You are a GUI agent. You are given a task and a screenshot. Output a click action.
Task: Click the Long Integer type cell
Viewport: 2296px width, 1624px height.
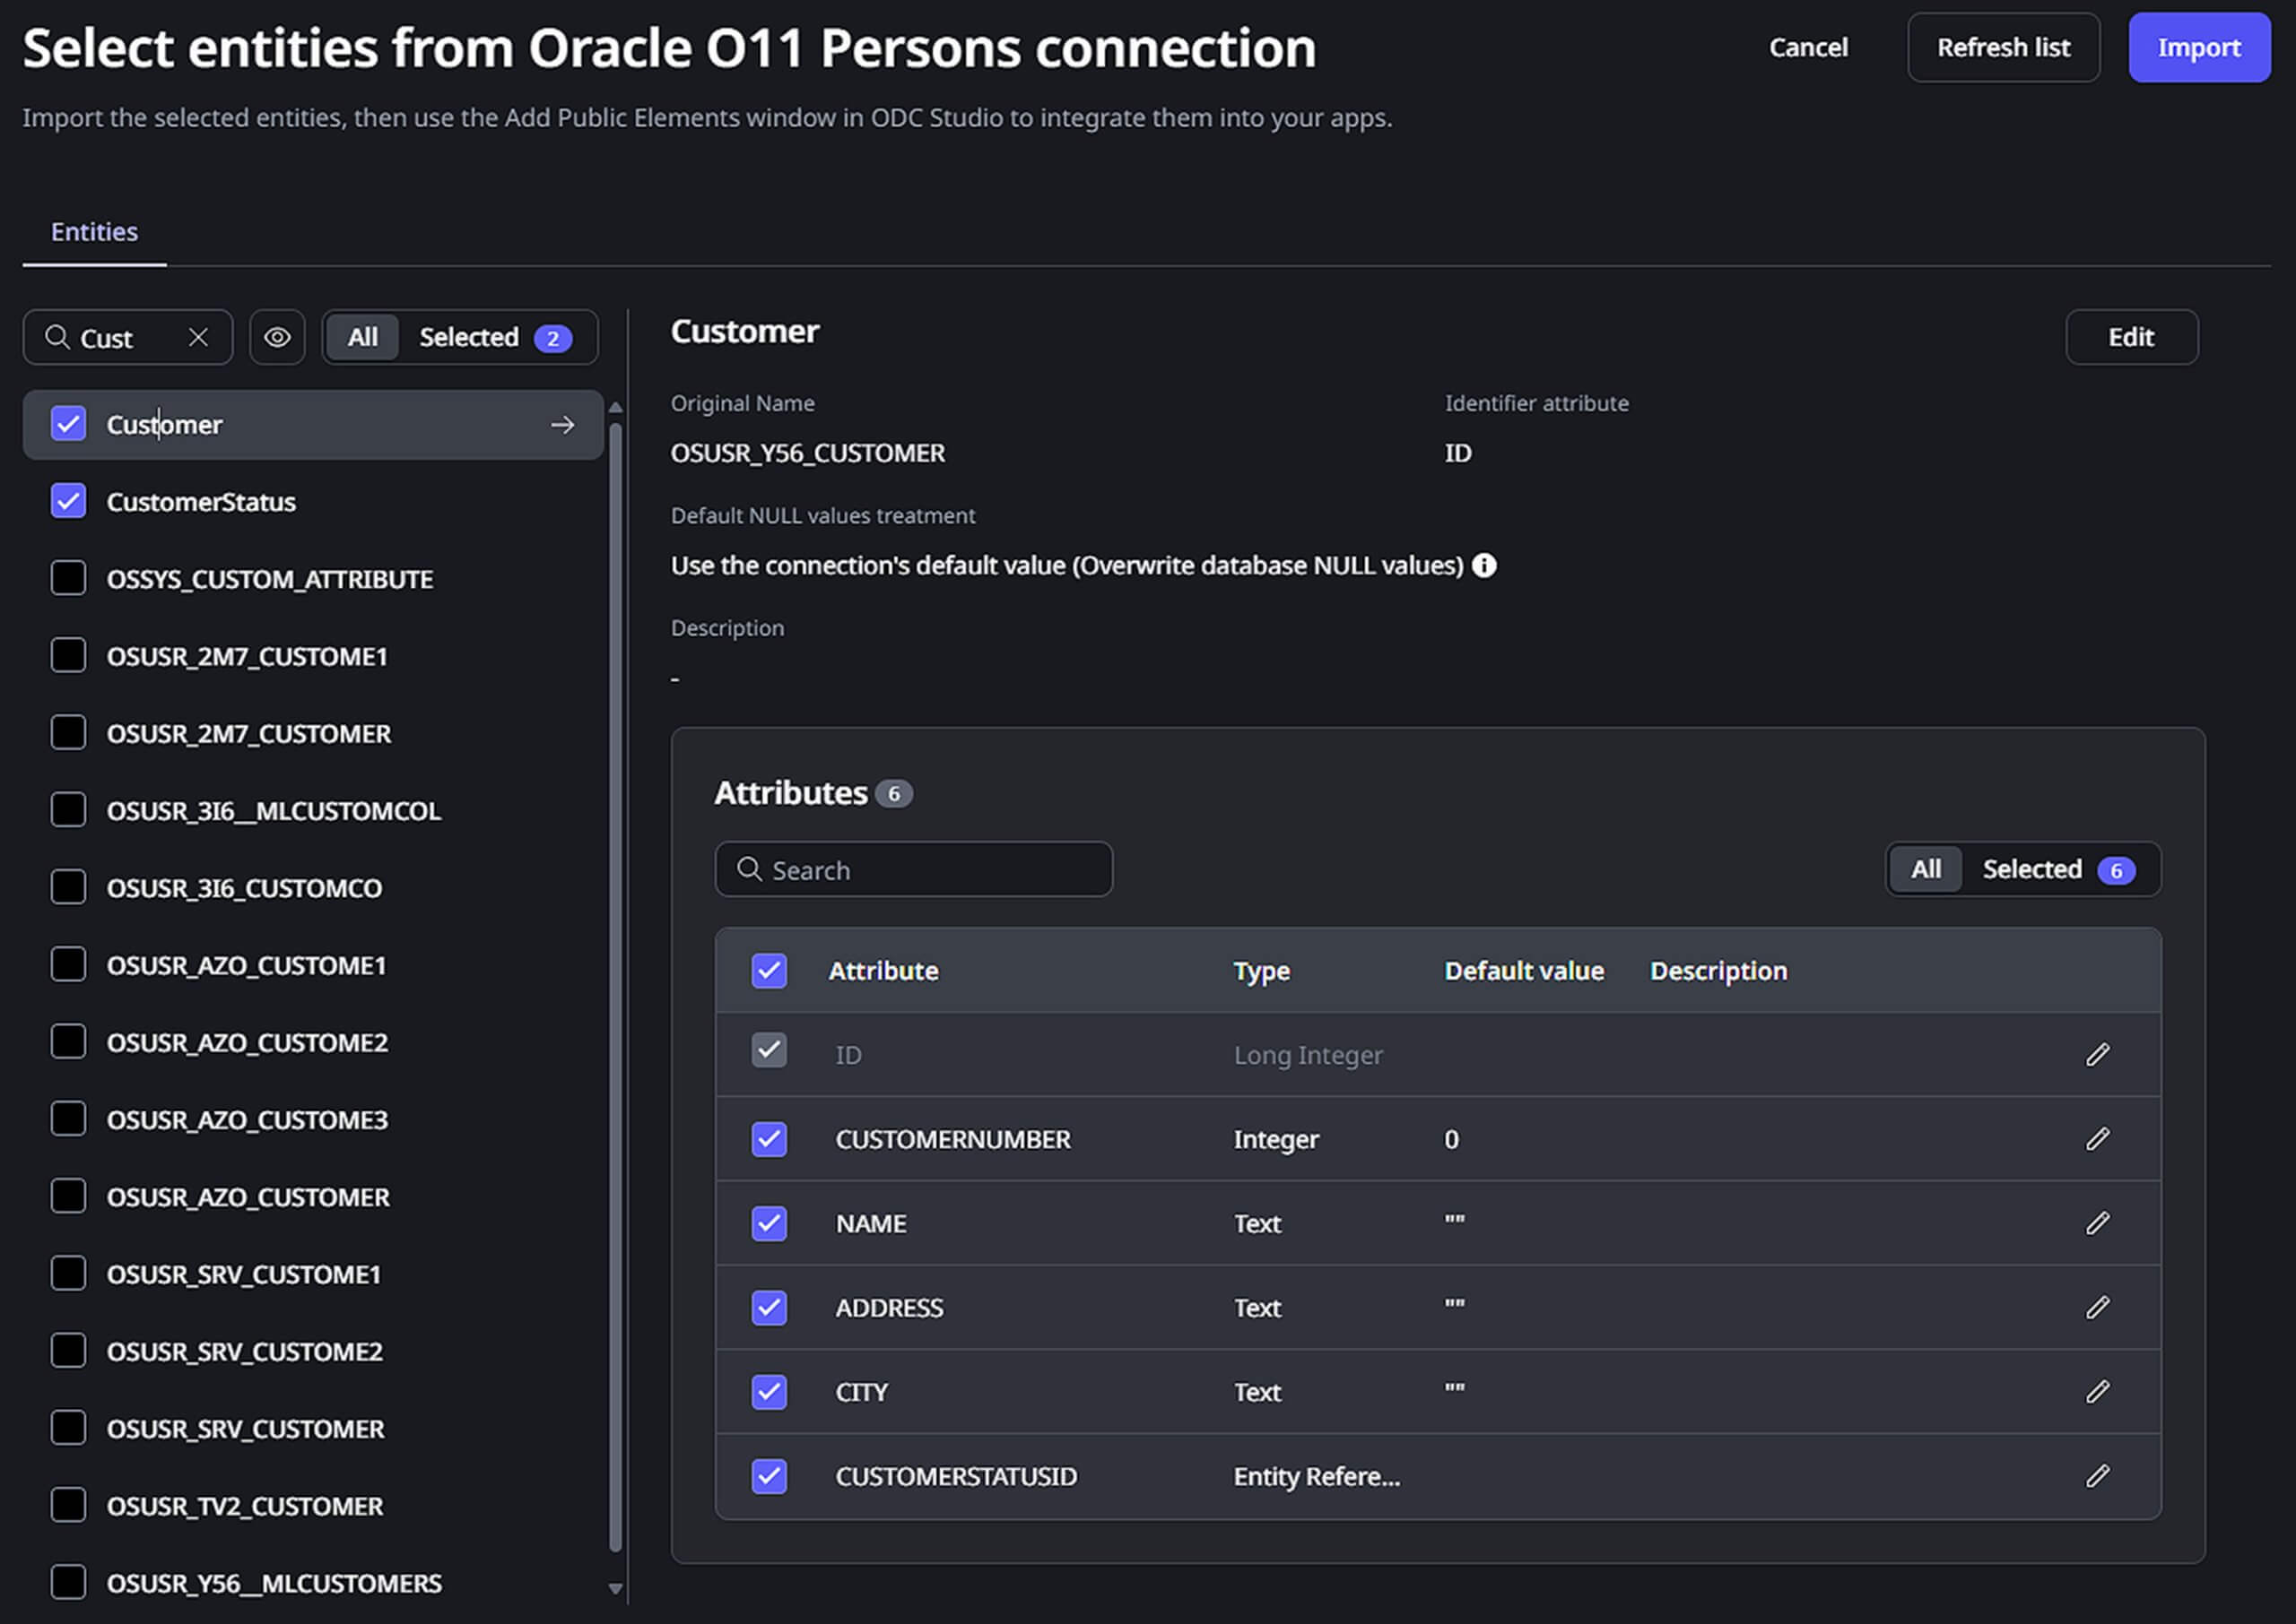click(1308, 1056)
